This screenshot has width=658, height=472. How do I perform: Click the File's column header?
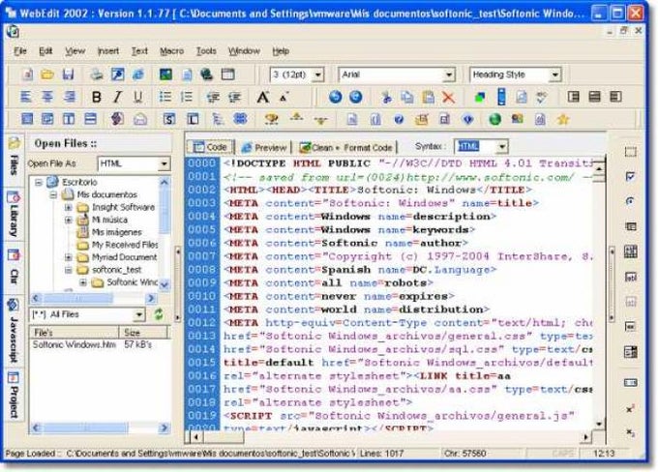point(74,333)
